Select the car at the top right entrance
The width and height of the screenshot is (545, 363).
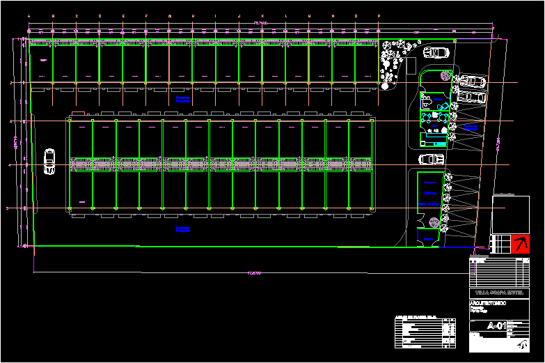tap(437, 52)
